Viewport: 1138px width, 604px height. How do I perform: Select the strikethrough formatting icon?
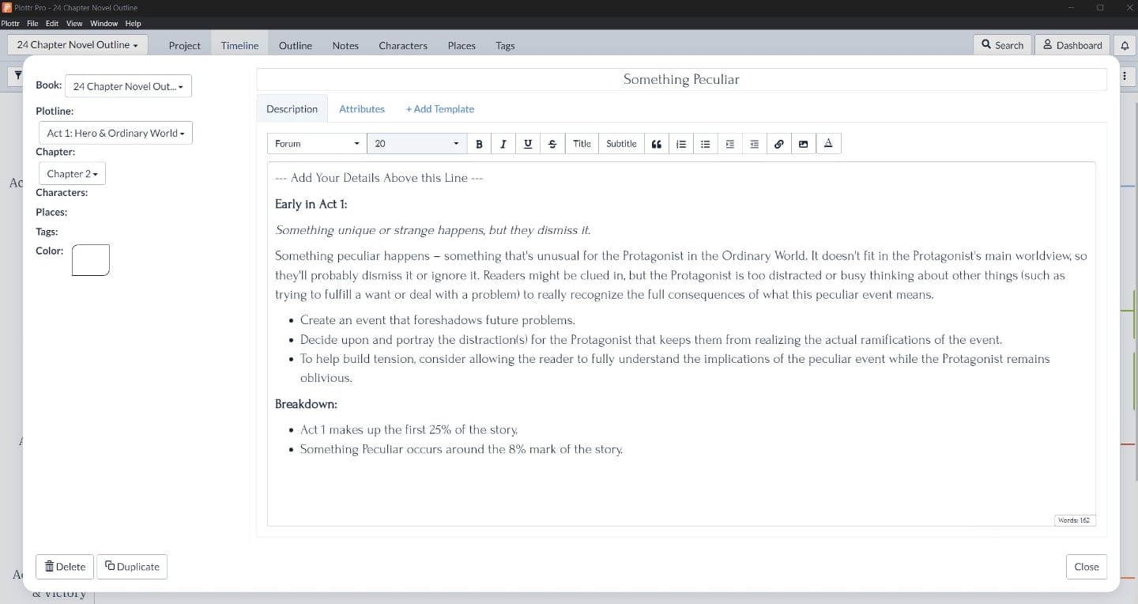tap(552, 143)
